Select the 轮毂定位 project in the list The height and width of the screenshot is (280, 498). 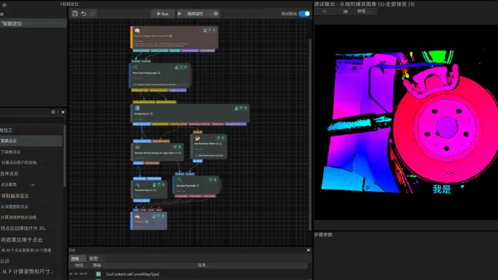tap(34, 24)
